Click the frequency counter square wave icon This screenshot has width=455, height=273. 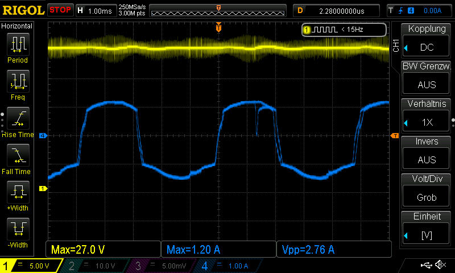point(325,30)
